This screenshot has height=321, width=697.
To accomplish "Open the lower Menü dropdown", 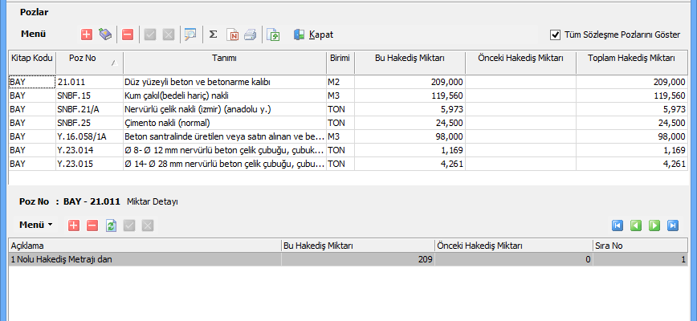I will point(36,225).
